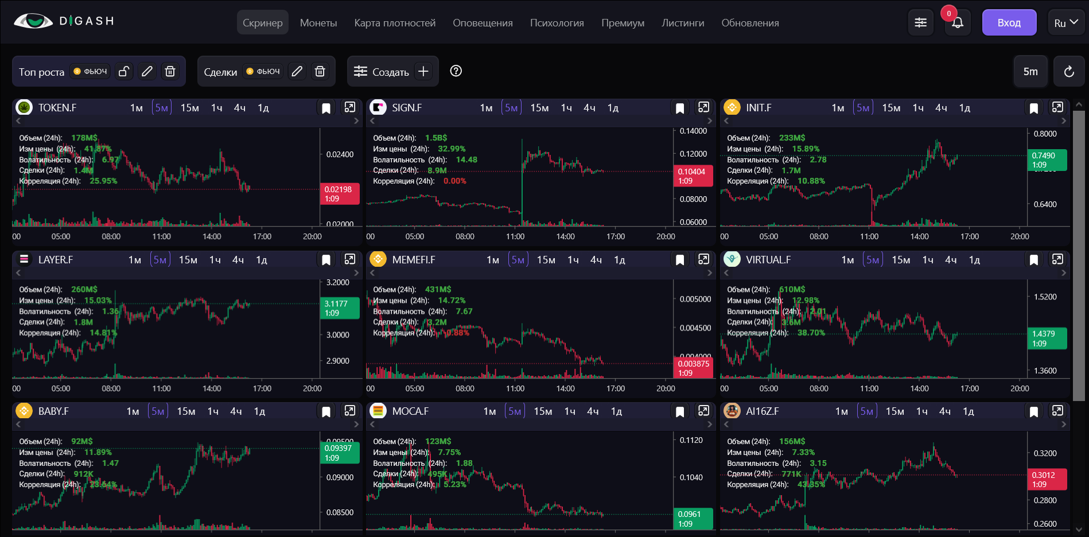This screenshot has width=1089, height=537.
Task: Open the Ru language dropdown
Action: point(1065,23)
